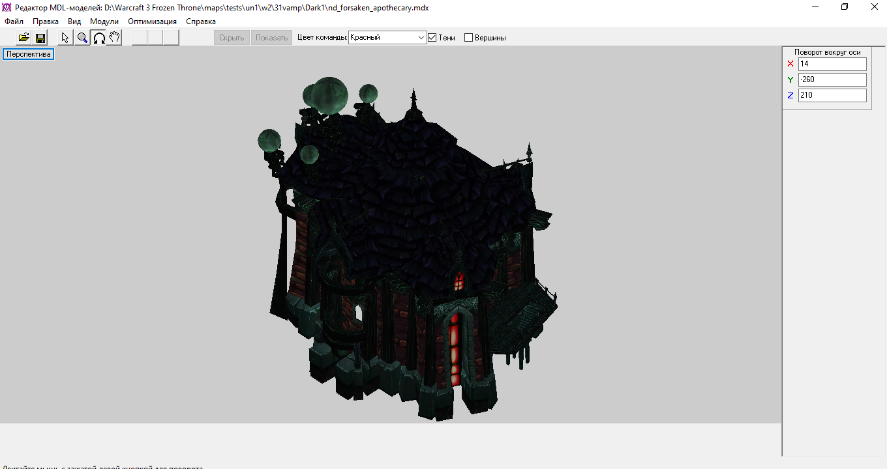The width and height of the screenshot is (887, 469).
Task: Click the blue Z axis label
Action: point(790,95)
